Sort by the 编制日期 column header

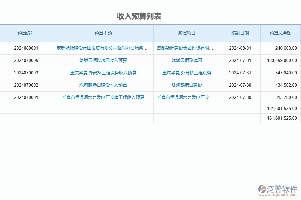click(x=240, y=33)
